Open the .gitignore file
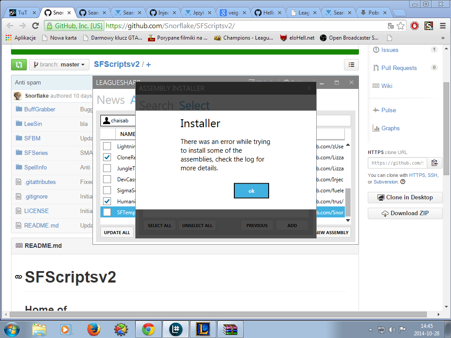451x338 pixels. [x=36, y=197]
